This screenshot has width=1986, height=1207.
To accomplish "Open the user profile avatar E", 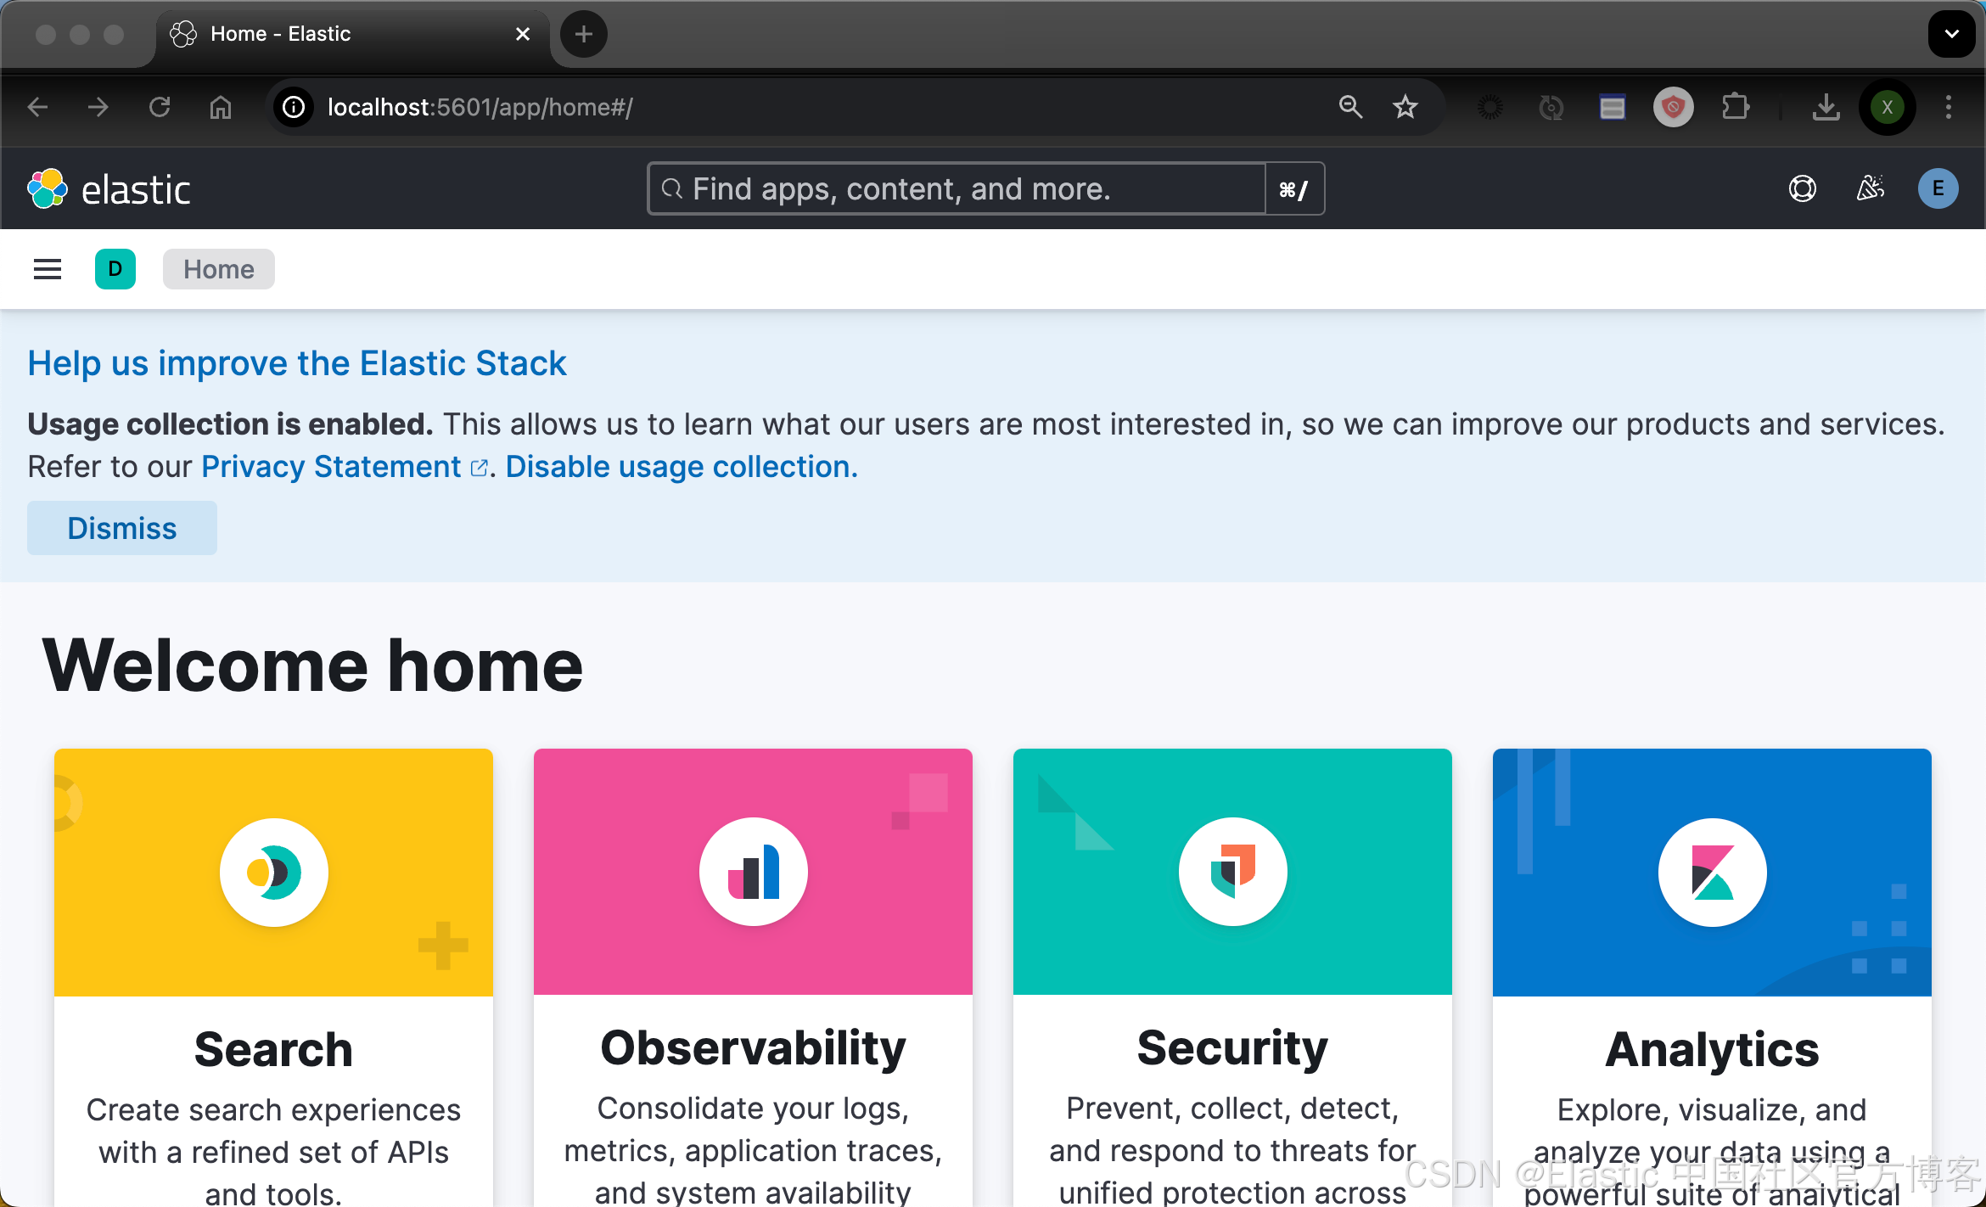I will (1938, 188).
